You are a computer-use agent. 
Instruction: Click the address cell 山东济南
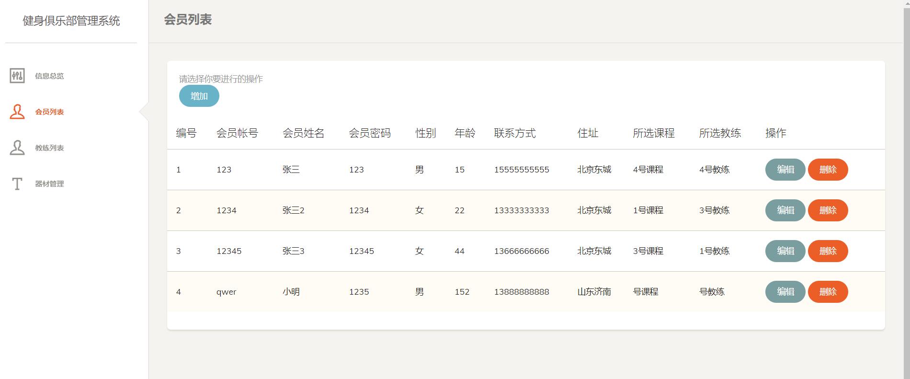click(594, 292)
